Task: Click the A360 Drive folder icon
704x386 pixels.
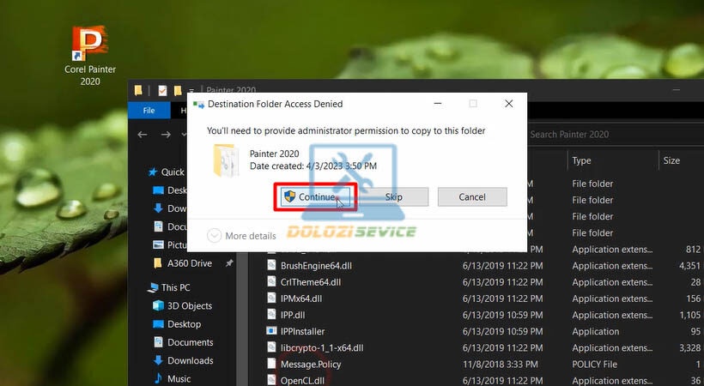Action: [x=158, y=263]
